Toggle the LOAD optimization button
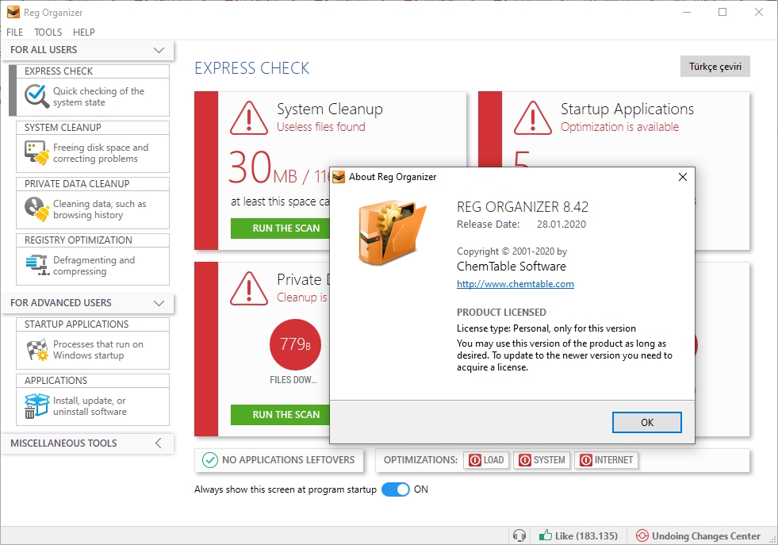 pos(486,460)
